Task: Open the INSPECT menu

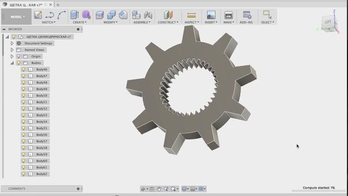Action: coord(192,22)
